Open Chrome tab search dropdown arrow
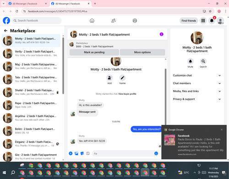This screenshot has width=229, height=179. pos(3,4)
